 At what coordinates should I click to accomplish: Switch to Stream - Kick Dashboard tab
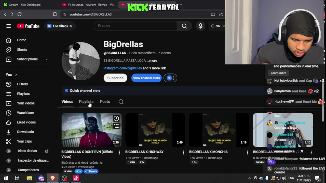point(28,5)
